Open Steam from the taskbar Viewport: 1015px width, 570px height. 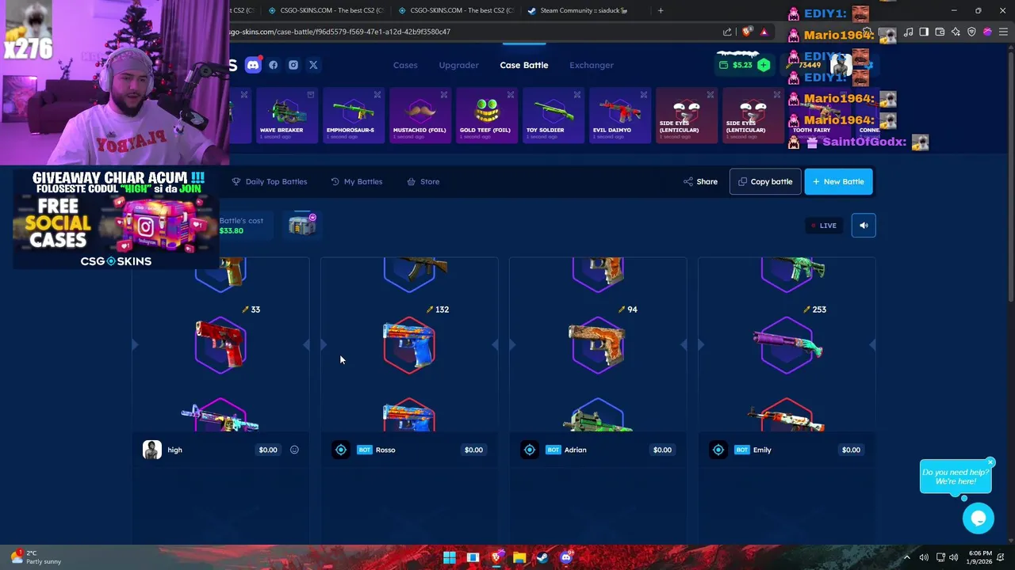[542, 557]
